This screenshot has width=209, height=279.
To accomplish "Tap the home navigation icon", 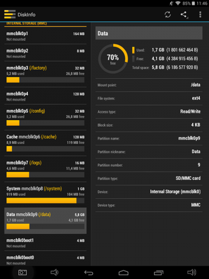I will pos(123,273).
